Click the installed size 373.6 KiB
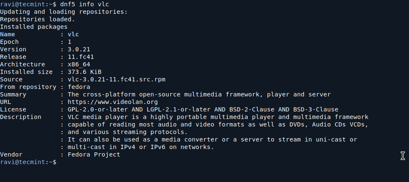This screenshot has height=182, width=409. (85, 72)
